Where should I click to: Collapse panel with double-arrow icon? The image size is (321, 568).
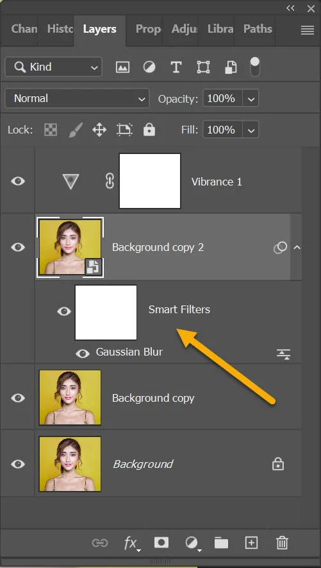(x=290, y=8)
